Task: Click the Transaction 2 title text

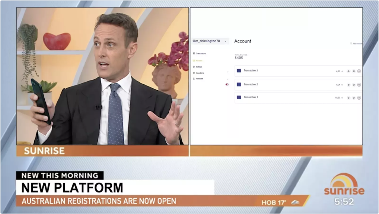Action: 251,85
